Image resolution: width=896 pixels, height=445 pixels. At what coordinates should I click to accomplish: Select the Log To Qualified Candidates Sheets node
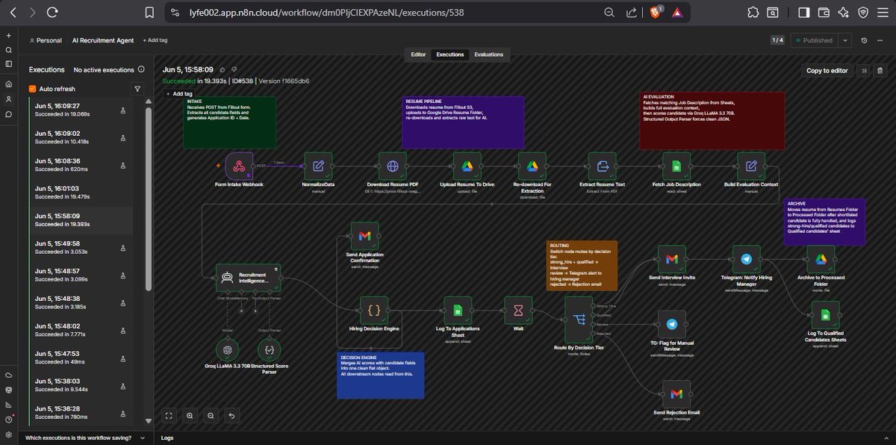[x=825, y=315]
